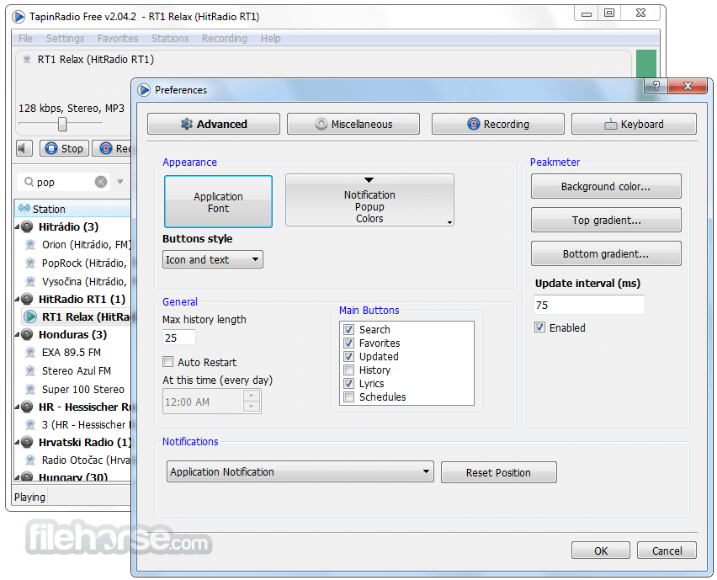Collapse the HitRadio RT1 (1) group
Image resolution: width=717 pixels, height=580 pixels.
pyautogui.click(x=17, y=299)
